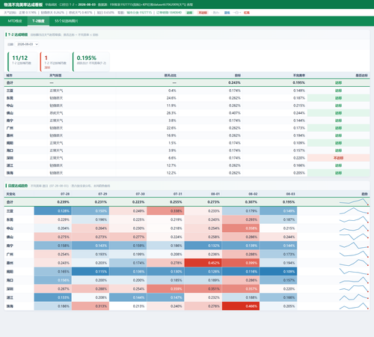Image resolution: width=374 pixels, height=337 pixels.
Task: Click 东莞 in the T-2 detail table
Action: tap(10, 98)
